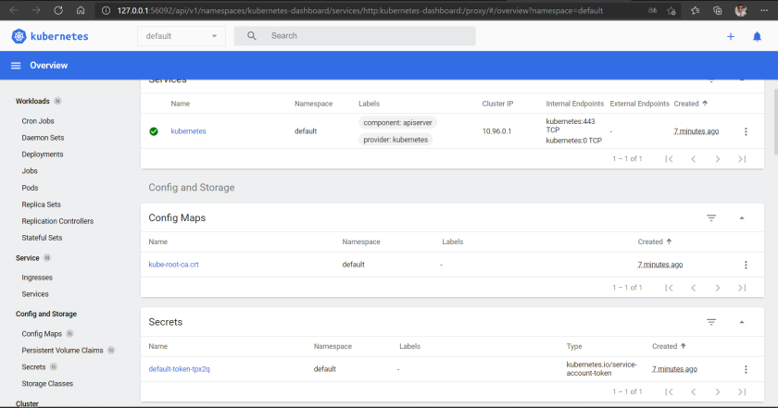This screenshot has height=408, width=778.
Task: Toggle the hamburger navigation menu
Action: [16, 66]
